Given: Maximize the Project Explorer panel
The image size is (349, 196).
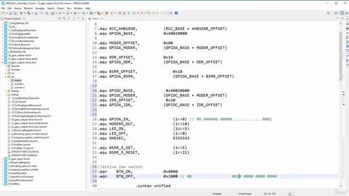Looking at the screenshot, I should [x=83, y=19].
